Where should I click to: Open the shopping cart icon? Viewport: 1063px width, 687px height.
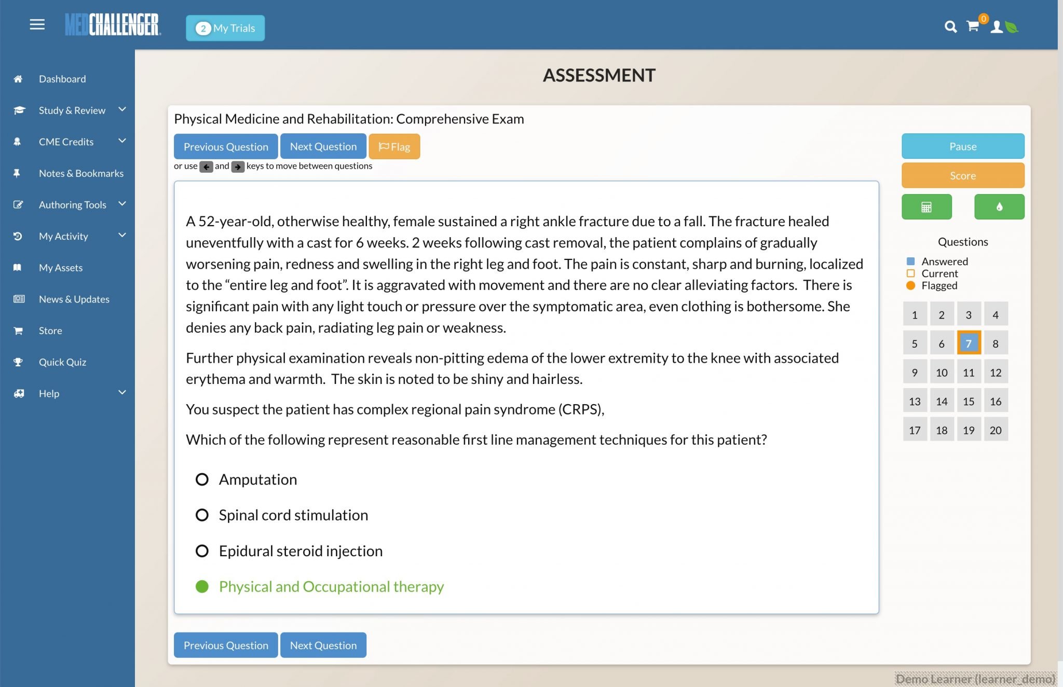[973, 26]
